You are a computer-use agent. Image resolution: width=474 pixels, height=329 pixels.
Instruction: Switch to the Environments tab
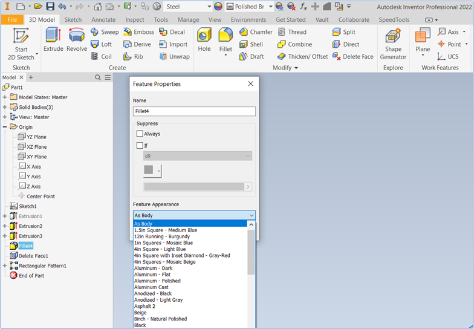coord(248,19)
